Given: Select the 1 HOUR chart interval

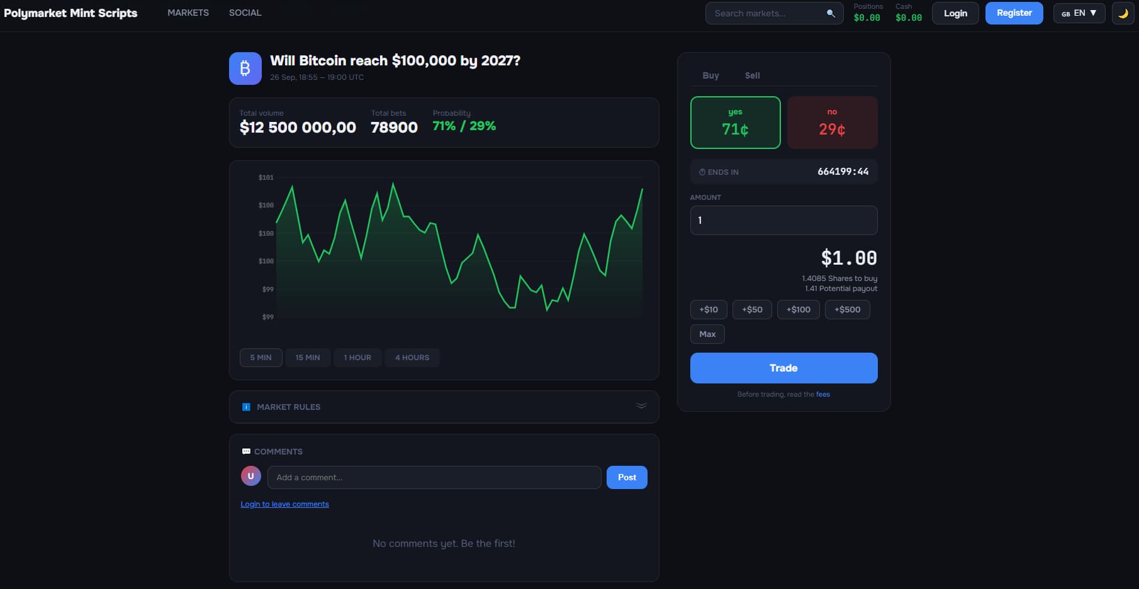Looking at the screenshot, I should click(357, 358).
